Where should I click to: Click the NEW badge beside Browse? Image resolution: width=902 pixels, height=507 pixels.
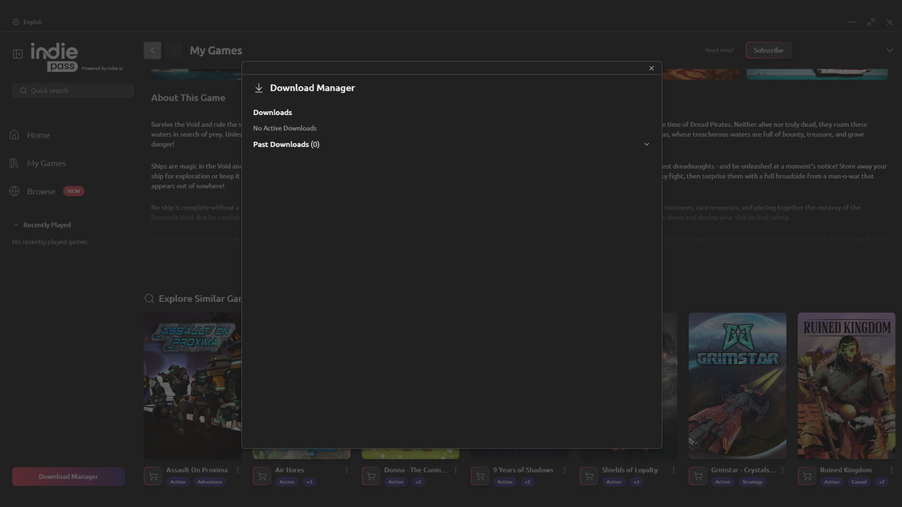pos(74,192)
